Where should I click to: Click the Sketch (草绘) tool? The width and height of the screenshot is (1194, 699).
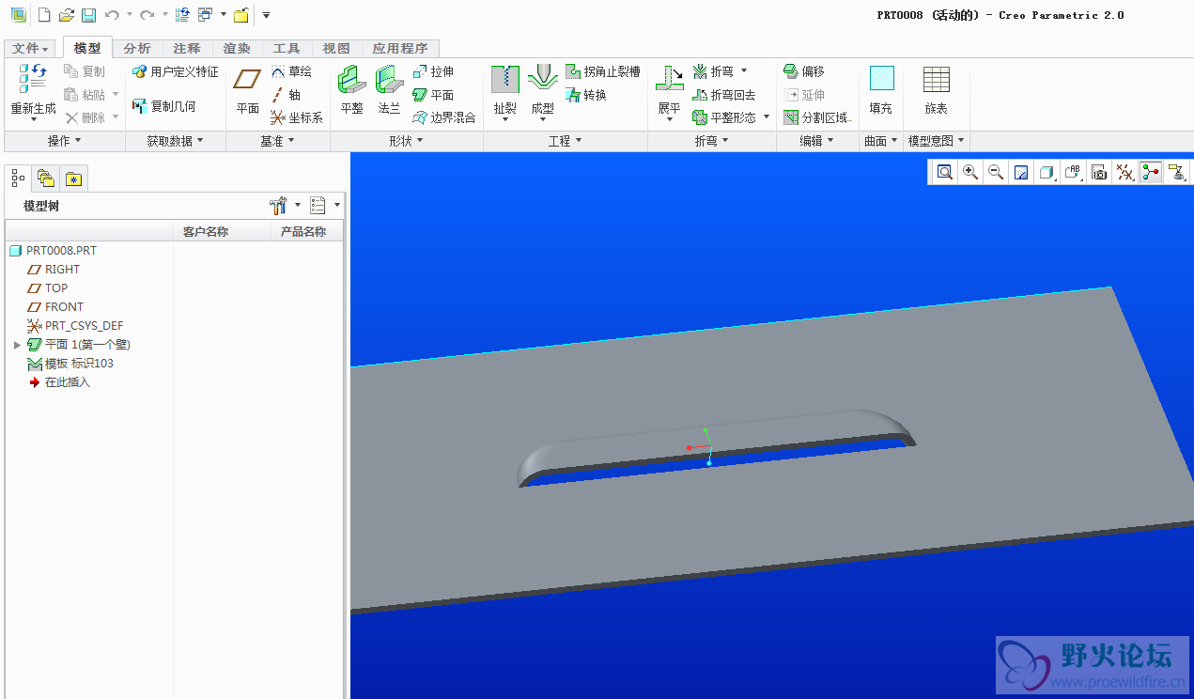pos(291,71)
